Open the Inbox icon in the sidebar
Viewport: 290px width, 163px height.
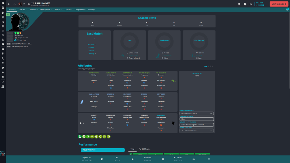[x=3, y=8]
